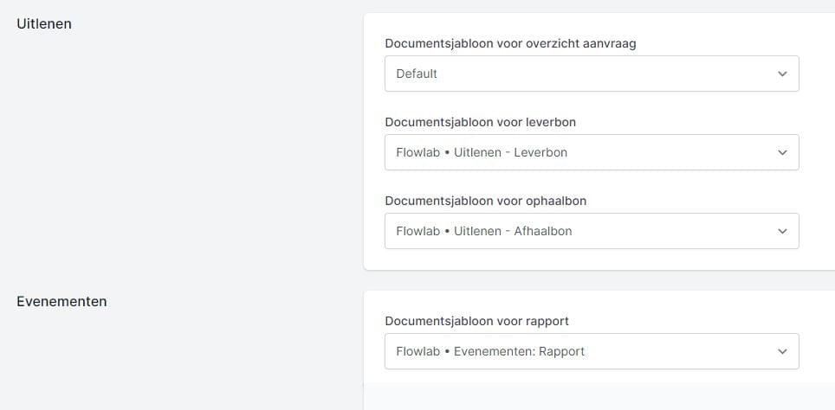This screenshot has height=410, width=835.
Task: Click the 'Documentsjabloon voor leverbon' label
Action: click(x=481, y=122)
